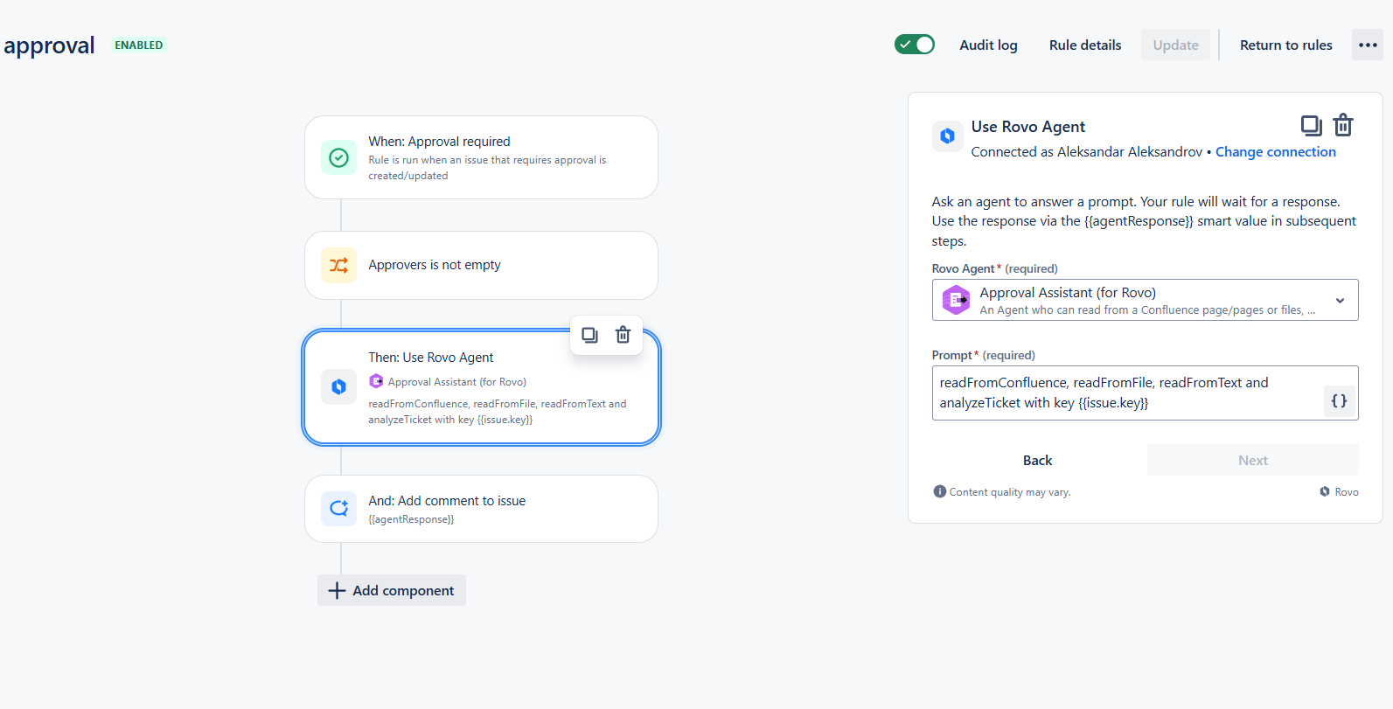Viewport: 1393px width, 709px height.
Task: Click the Connected as Aleksandar Aleksandrov text
Action: point(1086,152)
